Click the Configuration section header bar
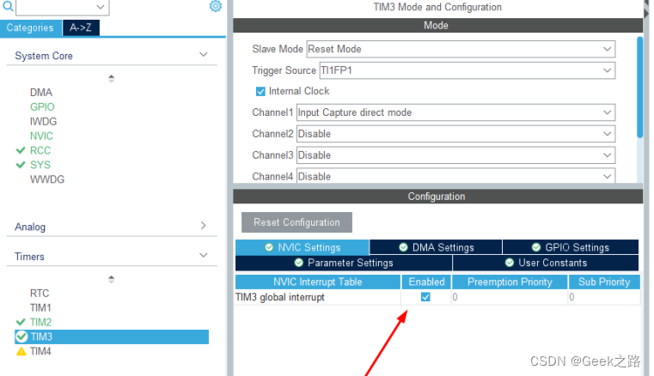 437,197
